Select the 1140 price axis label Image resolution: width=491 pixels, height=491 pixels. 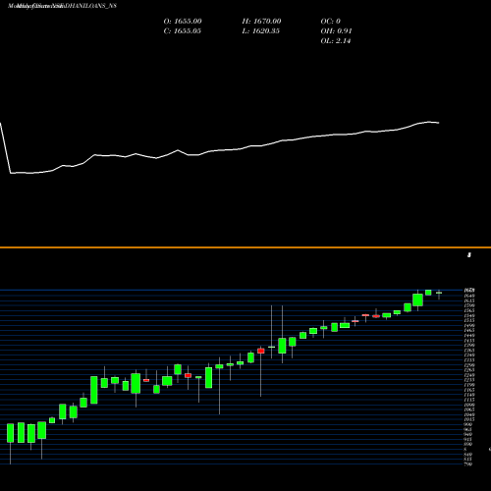469,395
